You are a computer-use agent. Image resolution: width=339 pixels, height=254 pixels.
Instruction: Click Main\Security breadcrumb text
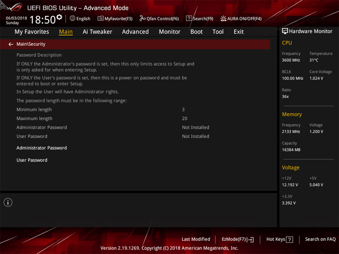[x=31, y=44]
